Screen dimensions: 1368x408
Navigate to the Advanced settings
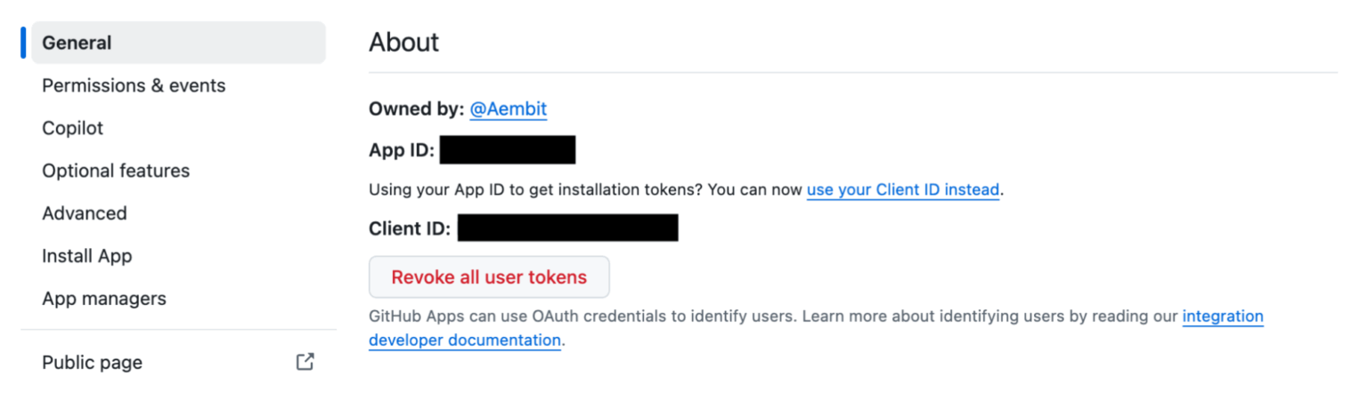pos(85,213)
